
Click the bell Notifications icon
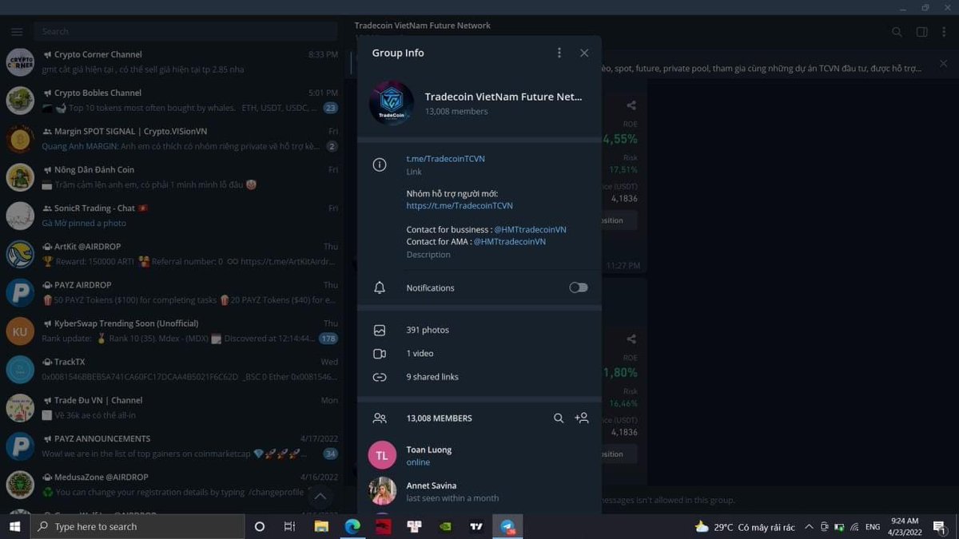[x=380, y=287]
